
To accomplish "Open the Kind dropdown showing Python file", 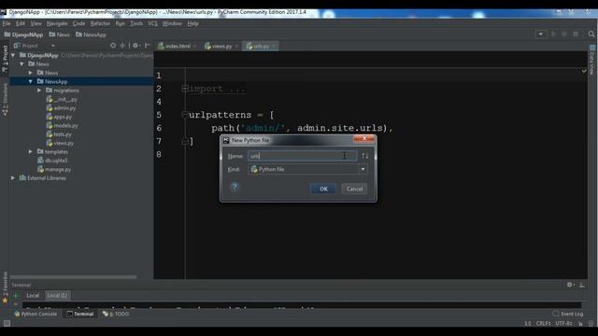I will (307, 169).
